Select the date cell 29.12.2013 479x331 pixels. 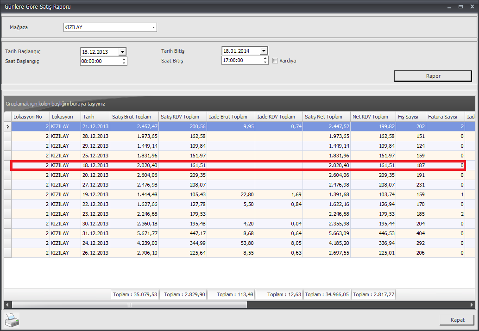point(95,146)
